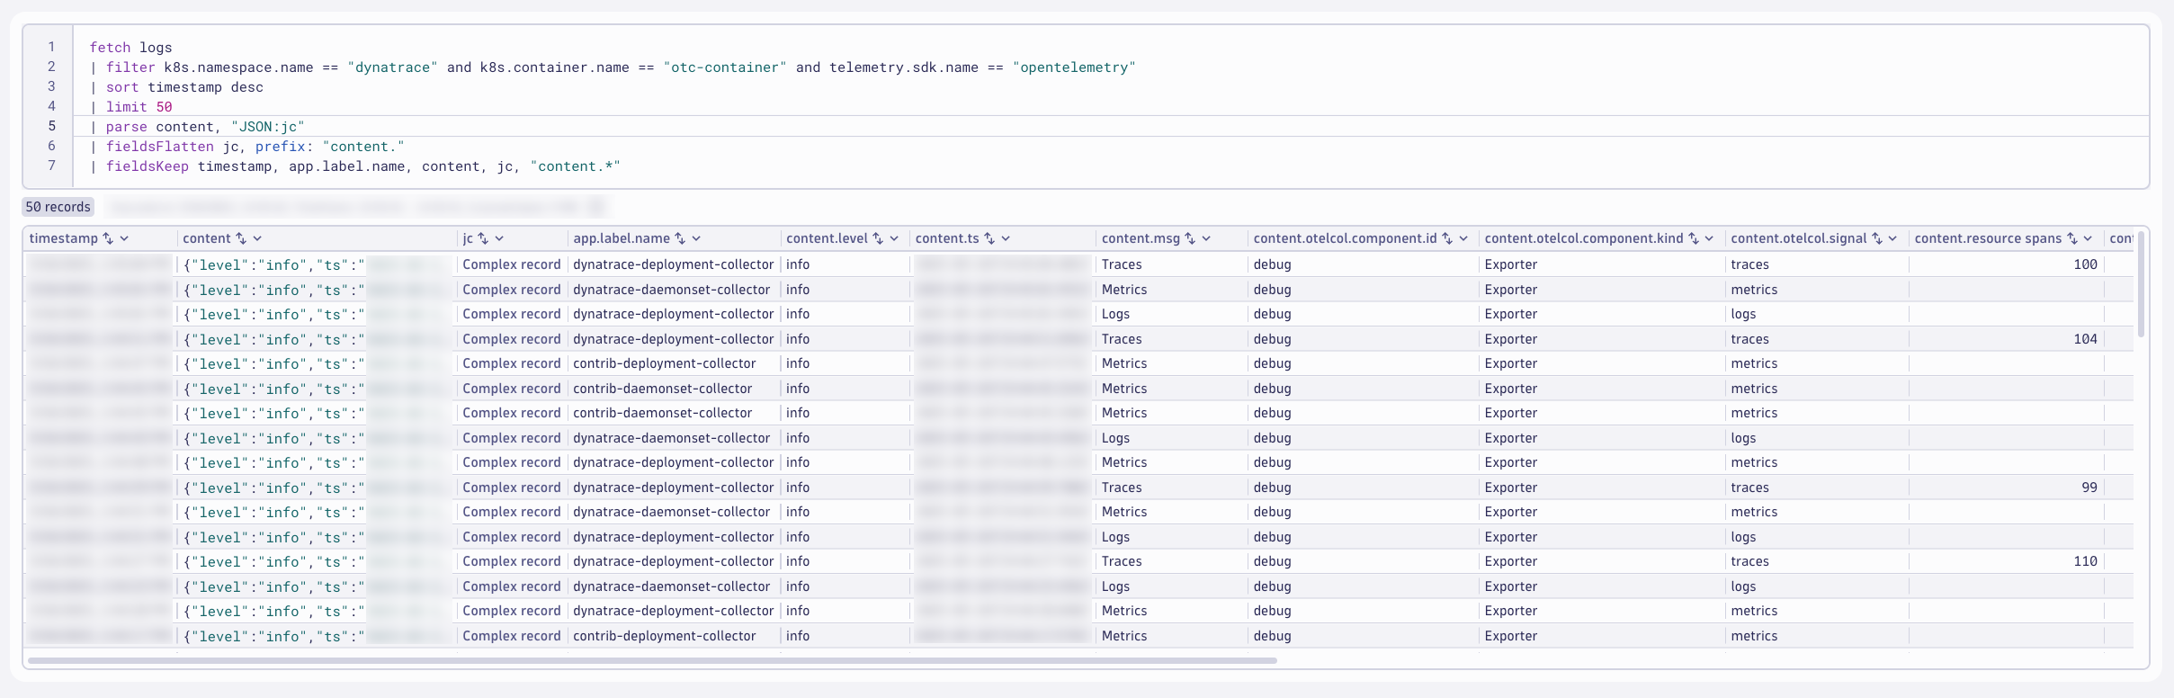Click the parse content JSON:jc line
2174x698 pixels.
[x=197, y=127]
